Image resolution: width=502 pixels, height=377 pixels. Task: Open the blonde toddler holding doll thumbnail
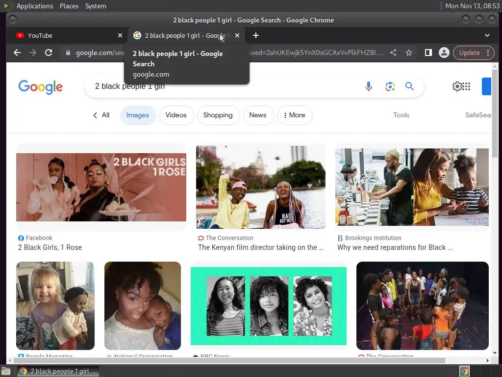pos(55,306)
